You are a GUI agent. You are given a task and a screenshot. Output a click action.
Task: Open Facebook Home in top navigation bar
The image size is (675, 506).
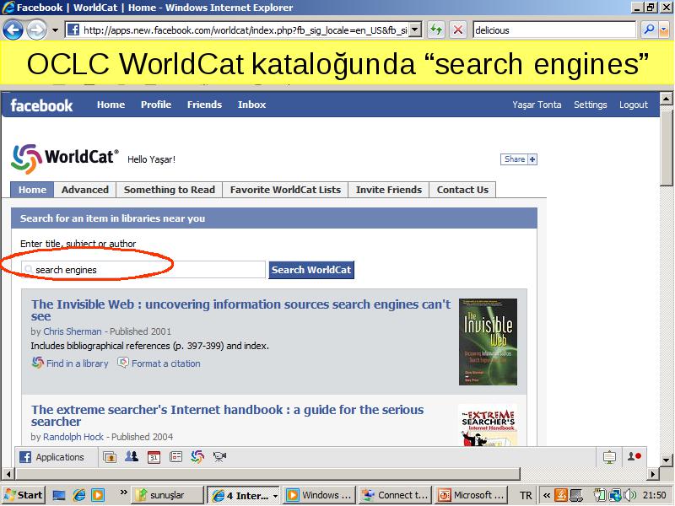pyautogui.click(x=111, y=105)
